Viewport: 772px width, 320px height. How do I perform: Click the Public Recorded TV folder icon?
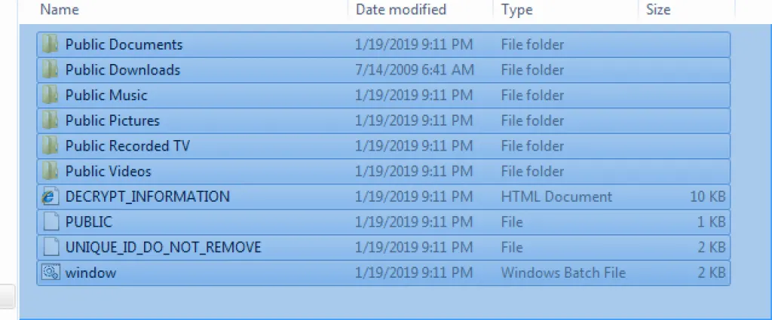coord(51,146)
